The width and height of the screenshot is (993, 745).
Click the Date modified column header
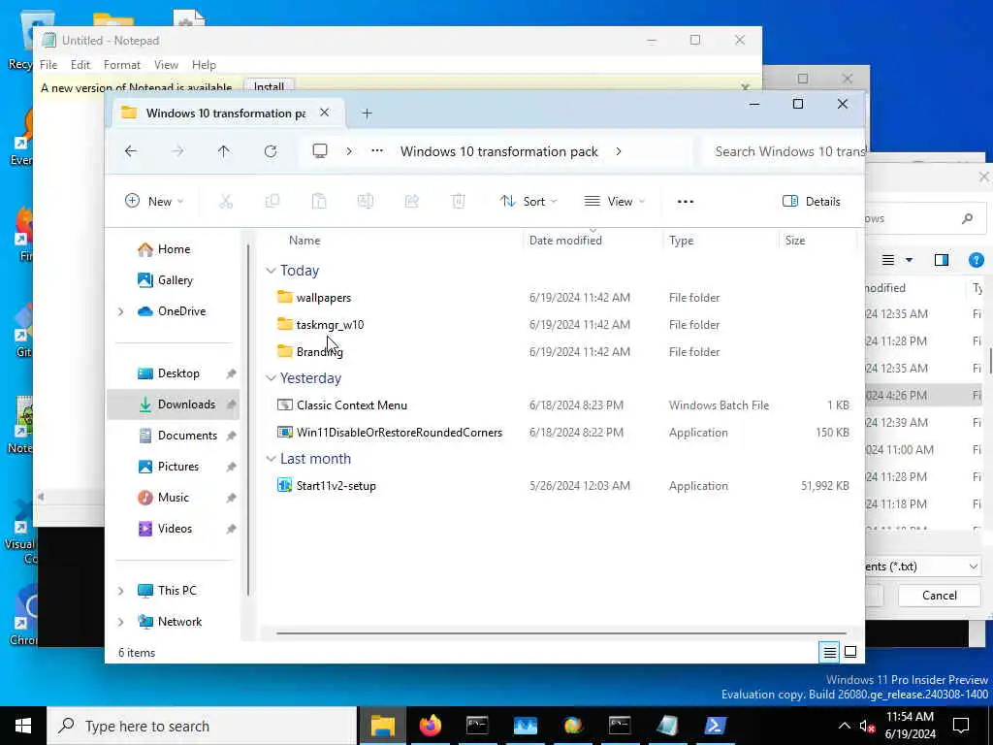click(x=565, y=241)
